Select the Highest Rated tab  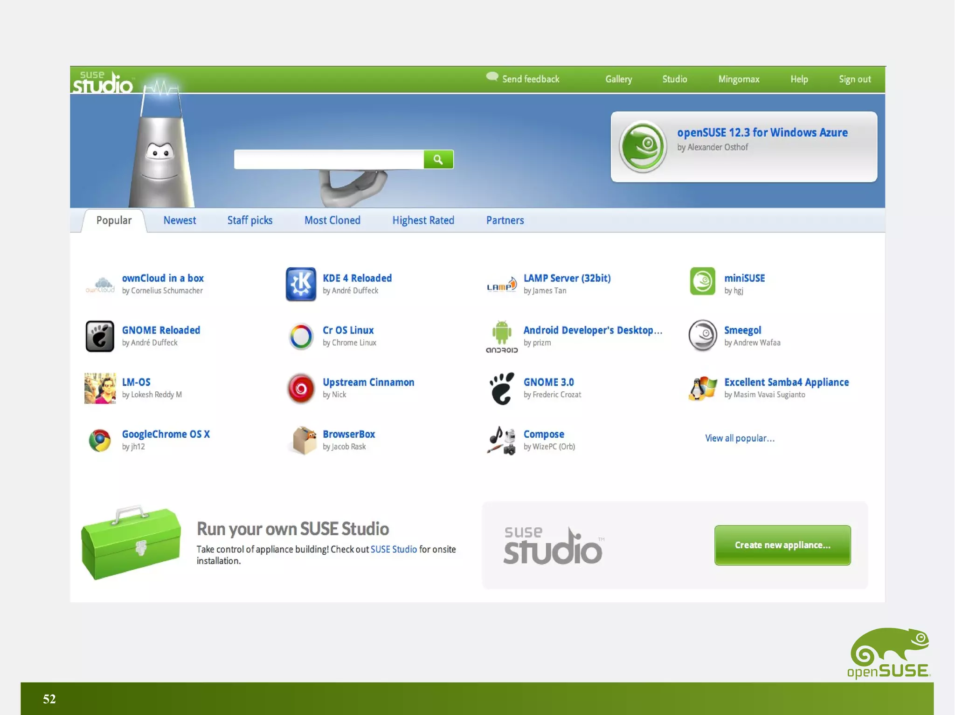(423, 220)
